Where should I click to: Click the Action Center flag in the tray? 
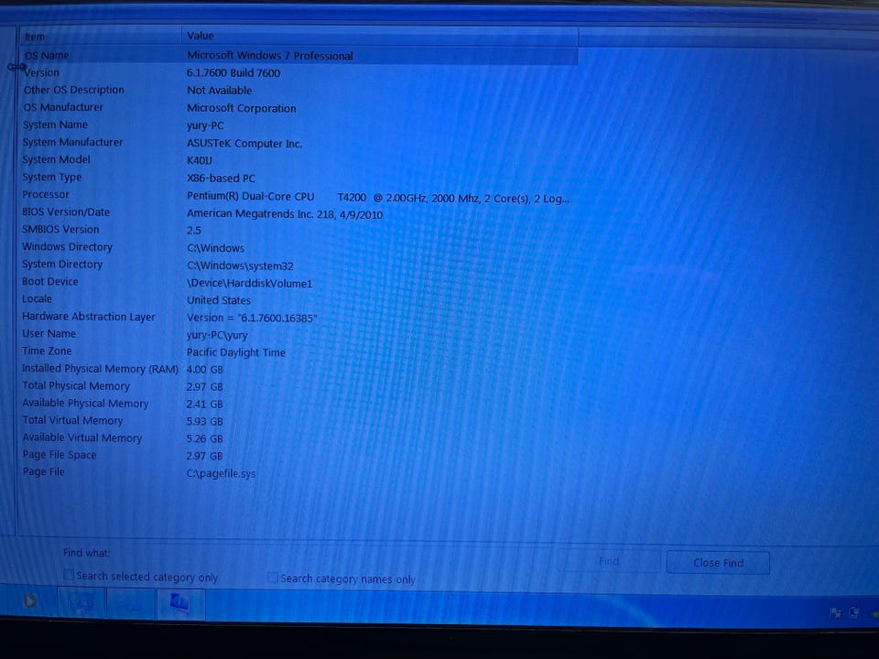(x=835, y=612)
